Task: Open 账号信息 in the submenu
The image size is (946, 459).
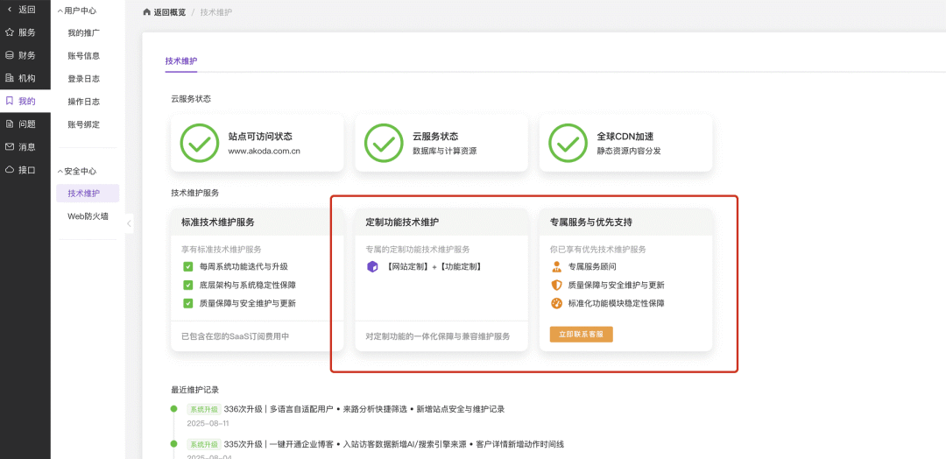Action: click(x=84, y=55)
